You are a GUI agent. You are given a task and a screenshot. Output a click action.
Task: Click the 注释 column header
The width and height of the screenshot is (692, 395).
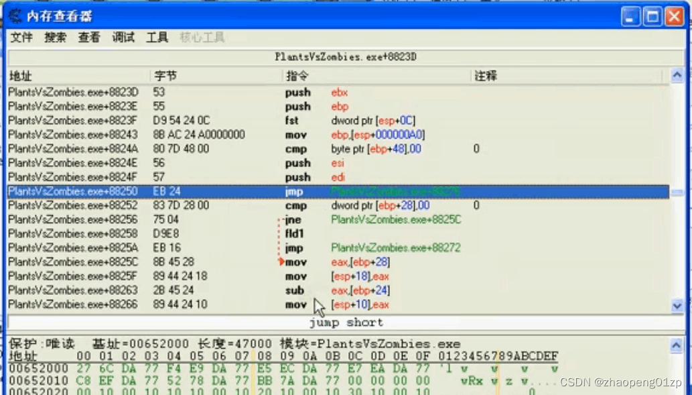point(567,76)
